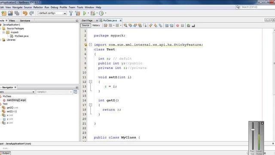
Task: Open the Tools menu
Action: coord(80,7)
